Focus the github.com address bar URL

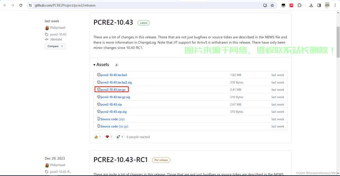[x=65, y=5]
